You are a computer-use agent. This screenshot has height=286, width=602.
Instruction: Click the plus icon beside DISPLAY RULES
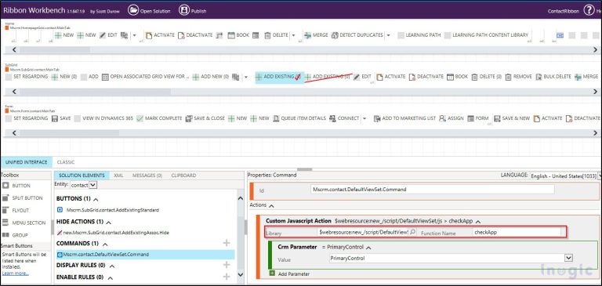[x=227, y=265]
